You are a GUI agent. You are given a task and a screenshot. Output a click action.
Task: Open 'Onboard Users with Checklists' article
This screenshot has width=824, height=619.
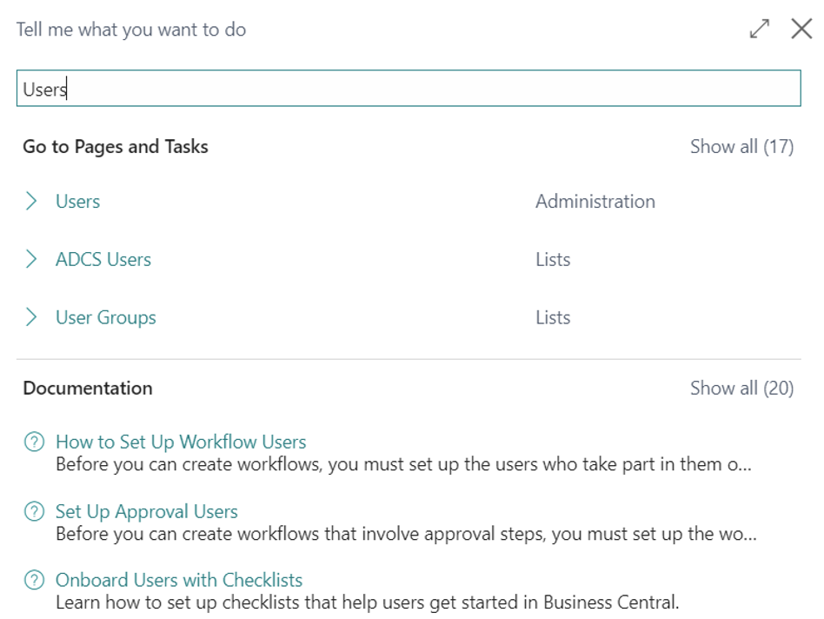179,581
